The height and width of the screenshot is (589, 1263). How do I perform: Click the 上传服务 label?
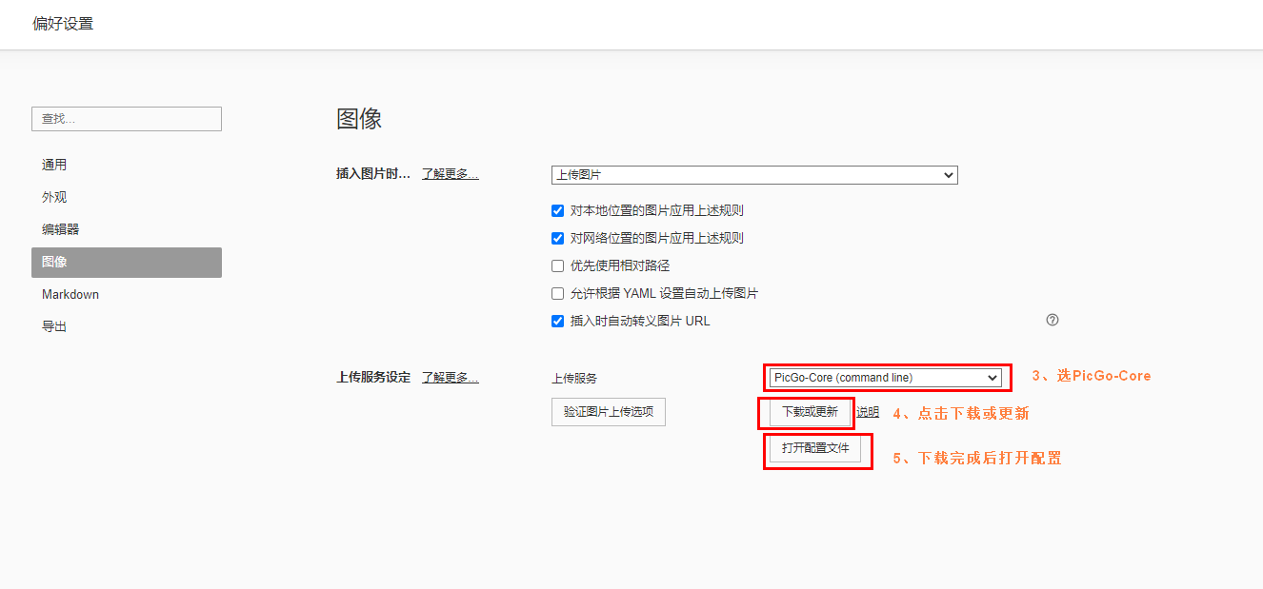574,379
